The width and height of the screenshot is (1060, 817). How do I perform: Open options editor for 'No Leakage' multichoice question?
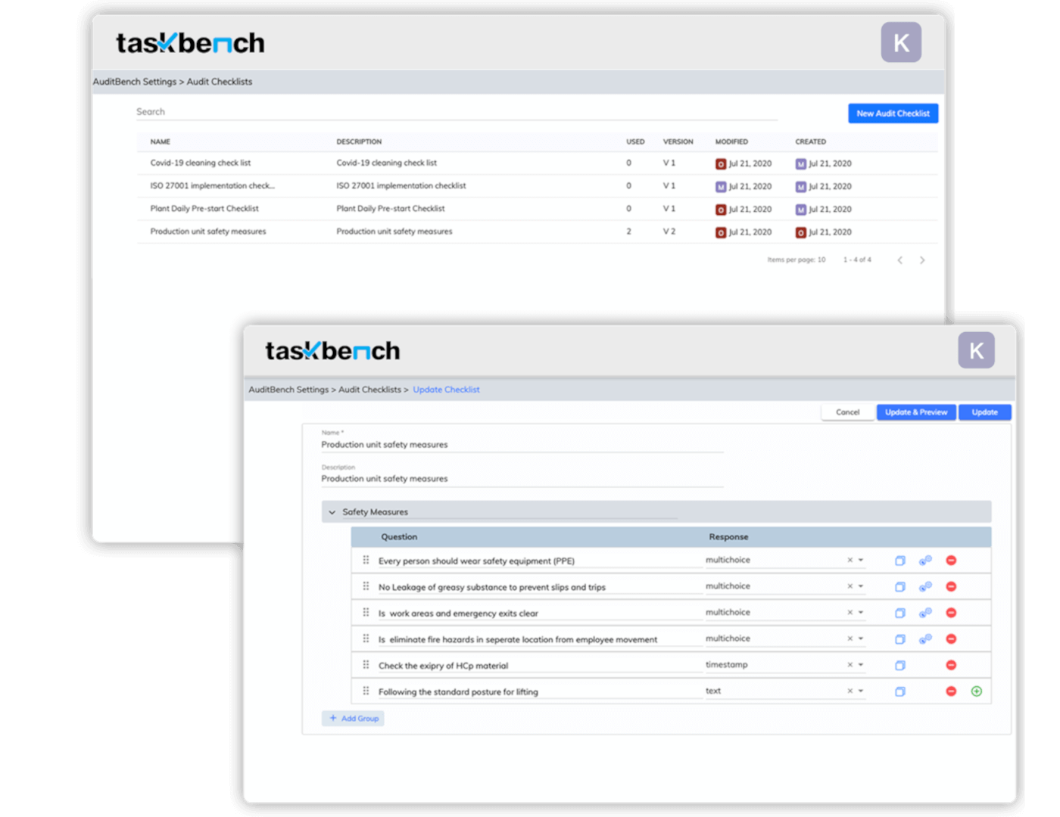point(924,586)
